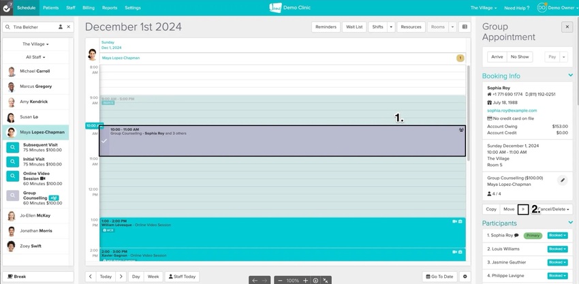The image size is (579, 284).
Task: Search for Initial Visit availability
Action: click(x=12, y=161)
